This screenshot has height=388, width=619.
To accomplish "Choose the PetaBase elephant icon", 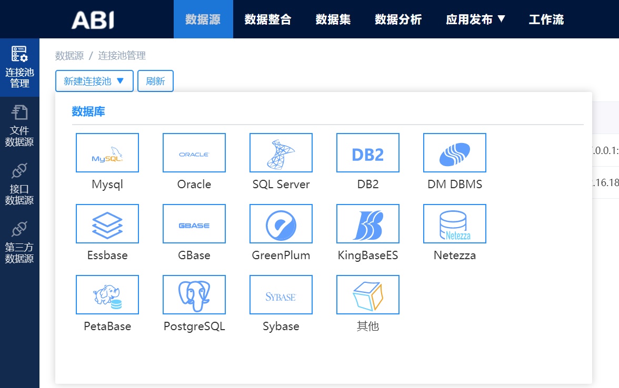I will pos(107,294).
